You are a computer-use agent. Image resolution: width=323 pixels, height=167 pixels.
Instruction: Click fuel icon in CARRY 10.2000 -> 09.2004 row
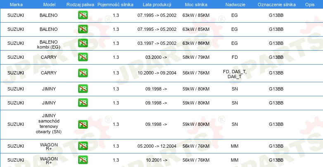(x=83, y=73)
